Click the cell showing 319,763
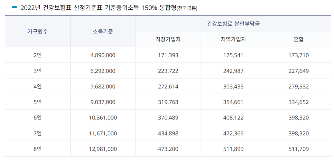Screen dimensions: 334x162 click(x=168, y=102)
